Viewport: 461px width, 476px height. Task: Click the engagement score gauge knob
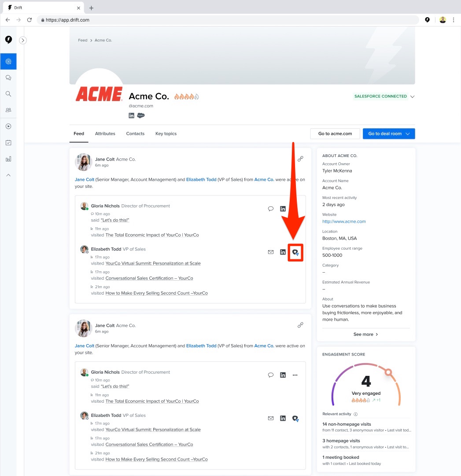pos(388,372)
